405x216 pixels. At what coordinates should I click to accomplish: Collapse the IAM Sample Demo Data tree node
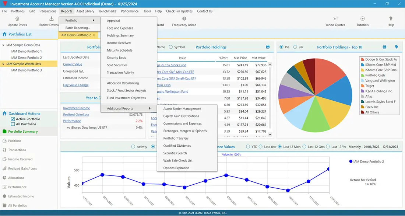3,45
